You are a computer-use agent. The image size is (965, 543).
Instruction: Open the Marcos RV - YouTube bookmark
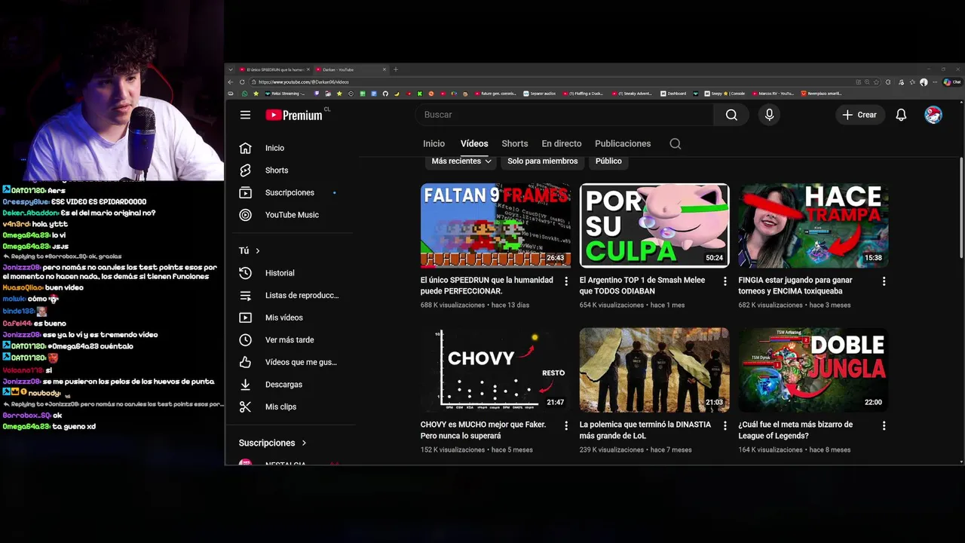tap(773, 94)
